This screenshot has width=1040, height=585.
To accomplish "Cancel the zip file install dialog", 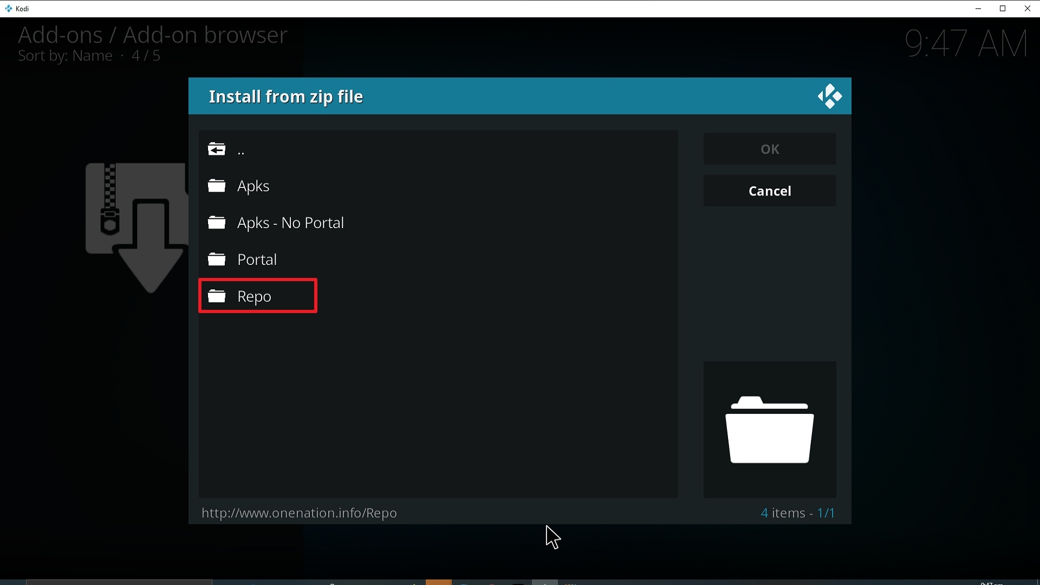I will click(x=770, y=191).
